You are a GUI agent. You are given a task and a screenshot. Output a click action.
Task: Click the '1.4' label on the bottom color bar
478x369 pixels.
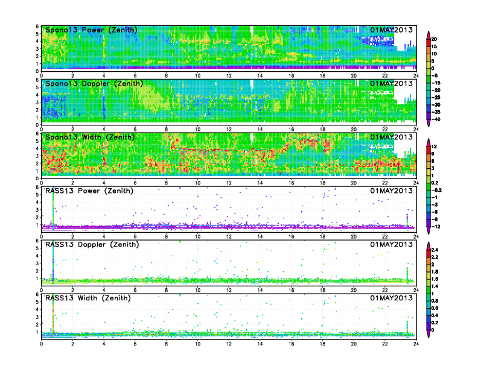[x=435, y=286]
